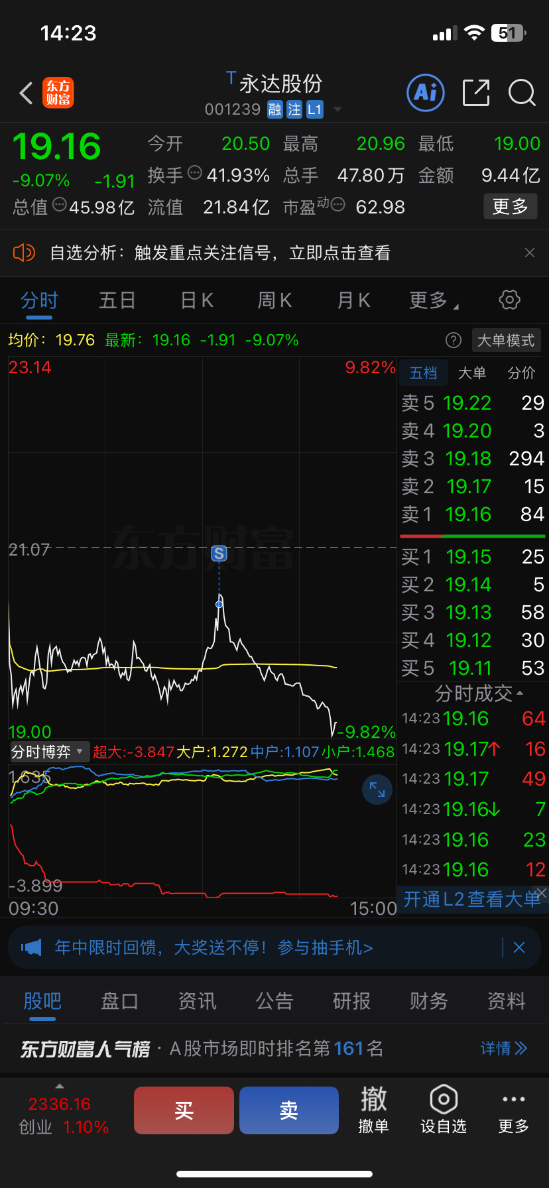Viewport: 549px width, 1188px height.
Task: Tap the info icon beside 总值
Action: [59, 205]
